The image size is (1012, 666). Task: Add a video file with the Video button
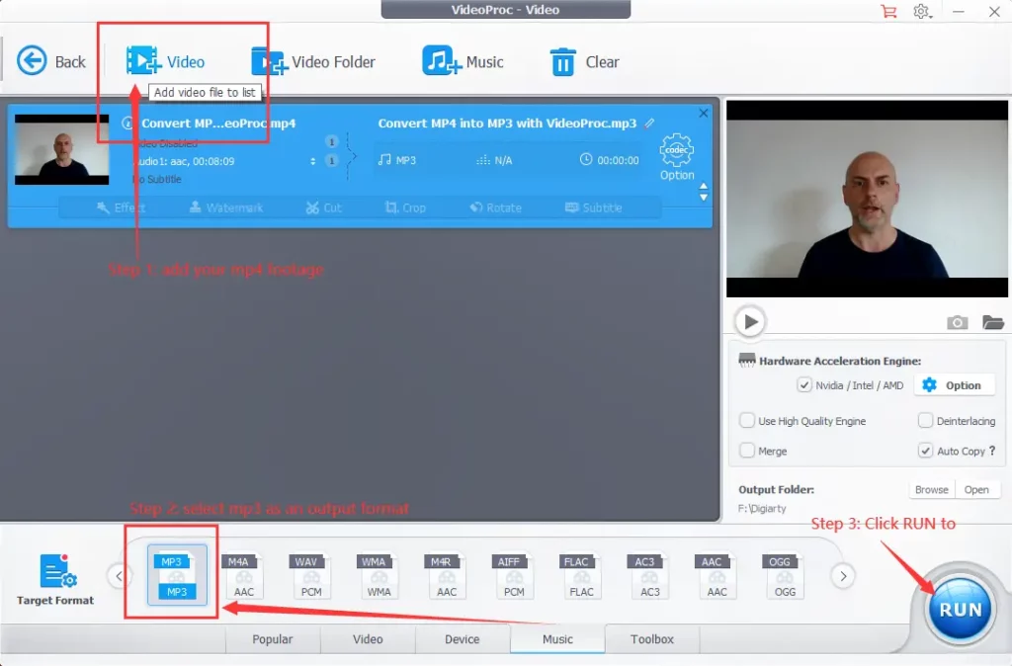click(165, 62)
